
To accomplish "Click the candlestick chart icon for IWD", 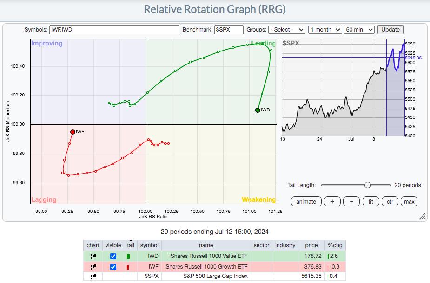I will click(x=93, y=256).
